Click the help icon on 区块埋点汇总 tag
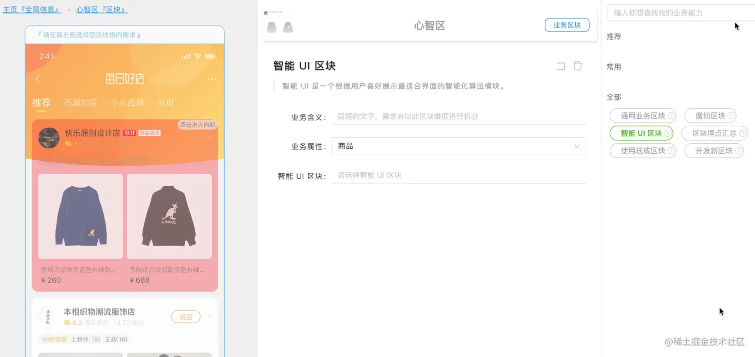This screenshot has height=357, width=755. 743,133
